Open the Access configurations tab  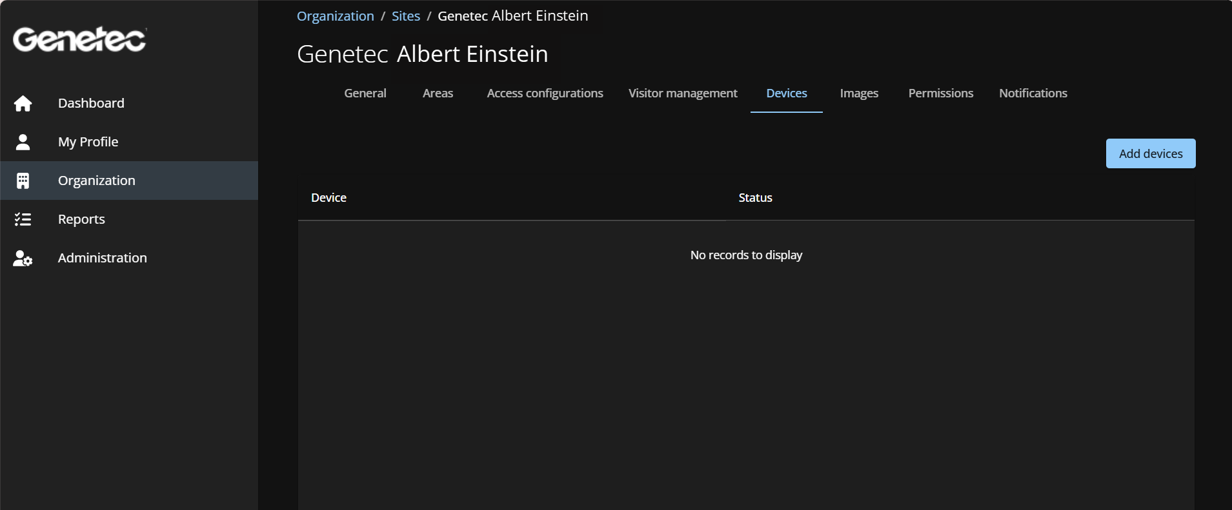545,93
